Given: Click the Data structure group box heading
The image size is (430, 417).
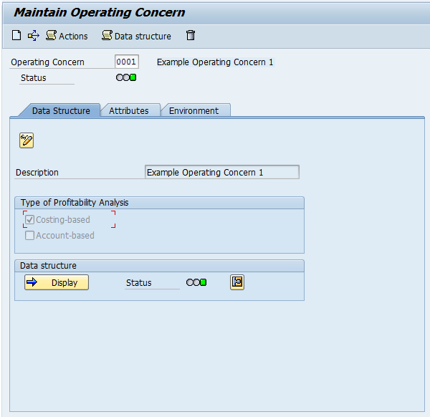Looking at the screenshot, I should pyautogui.click(x=48, y=266).
